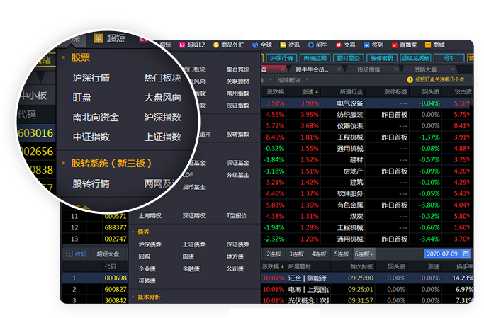Image resolution: width=484 pixels, height=318 pixels.
Task: Click the yellow question mark help icon
Action: pos(410,80)
